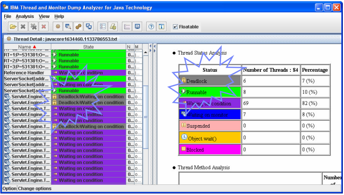
Task: Select the RT=2:P=531381:O=... thread row
Action: pyautogui.click(x=73, y=61)
